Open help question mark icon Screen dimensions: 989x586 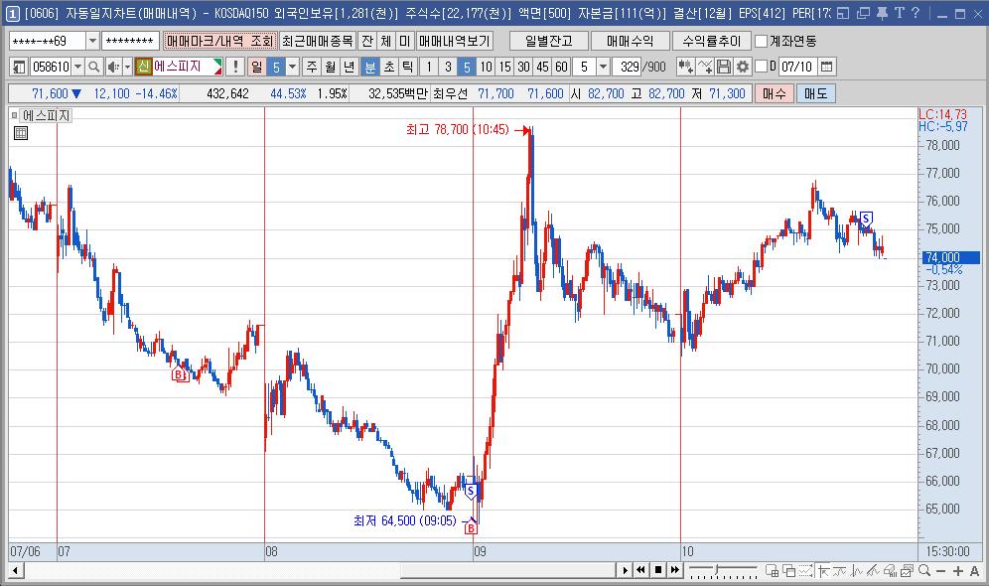(x=916, y=13)
